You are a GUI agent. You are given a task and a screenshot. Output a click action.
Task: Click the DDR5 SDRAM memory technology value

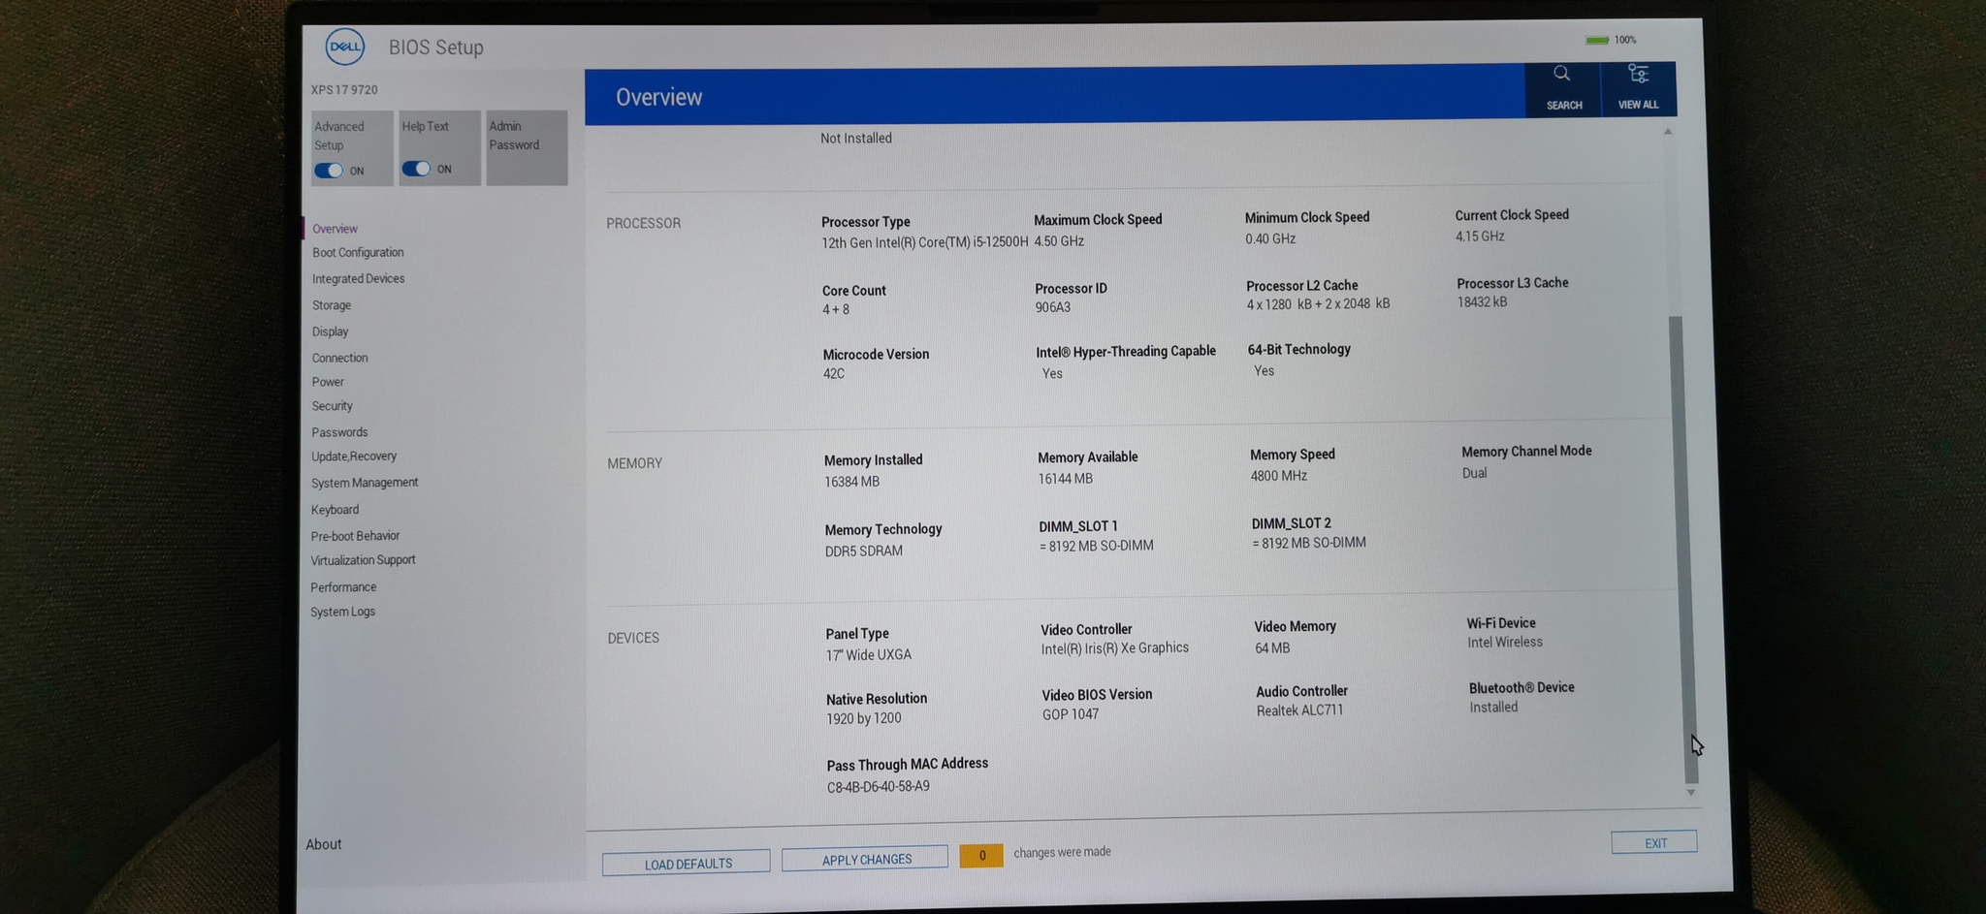click(863, 551)
